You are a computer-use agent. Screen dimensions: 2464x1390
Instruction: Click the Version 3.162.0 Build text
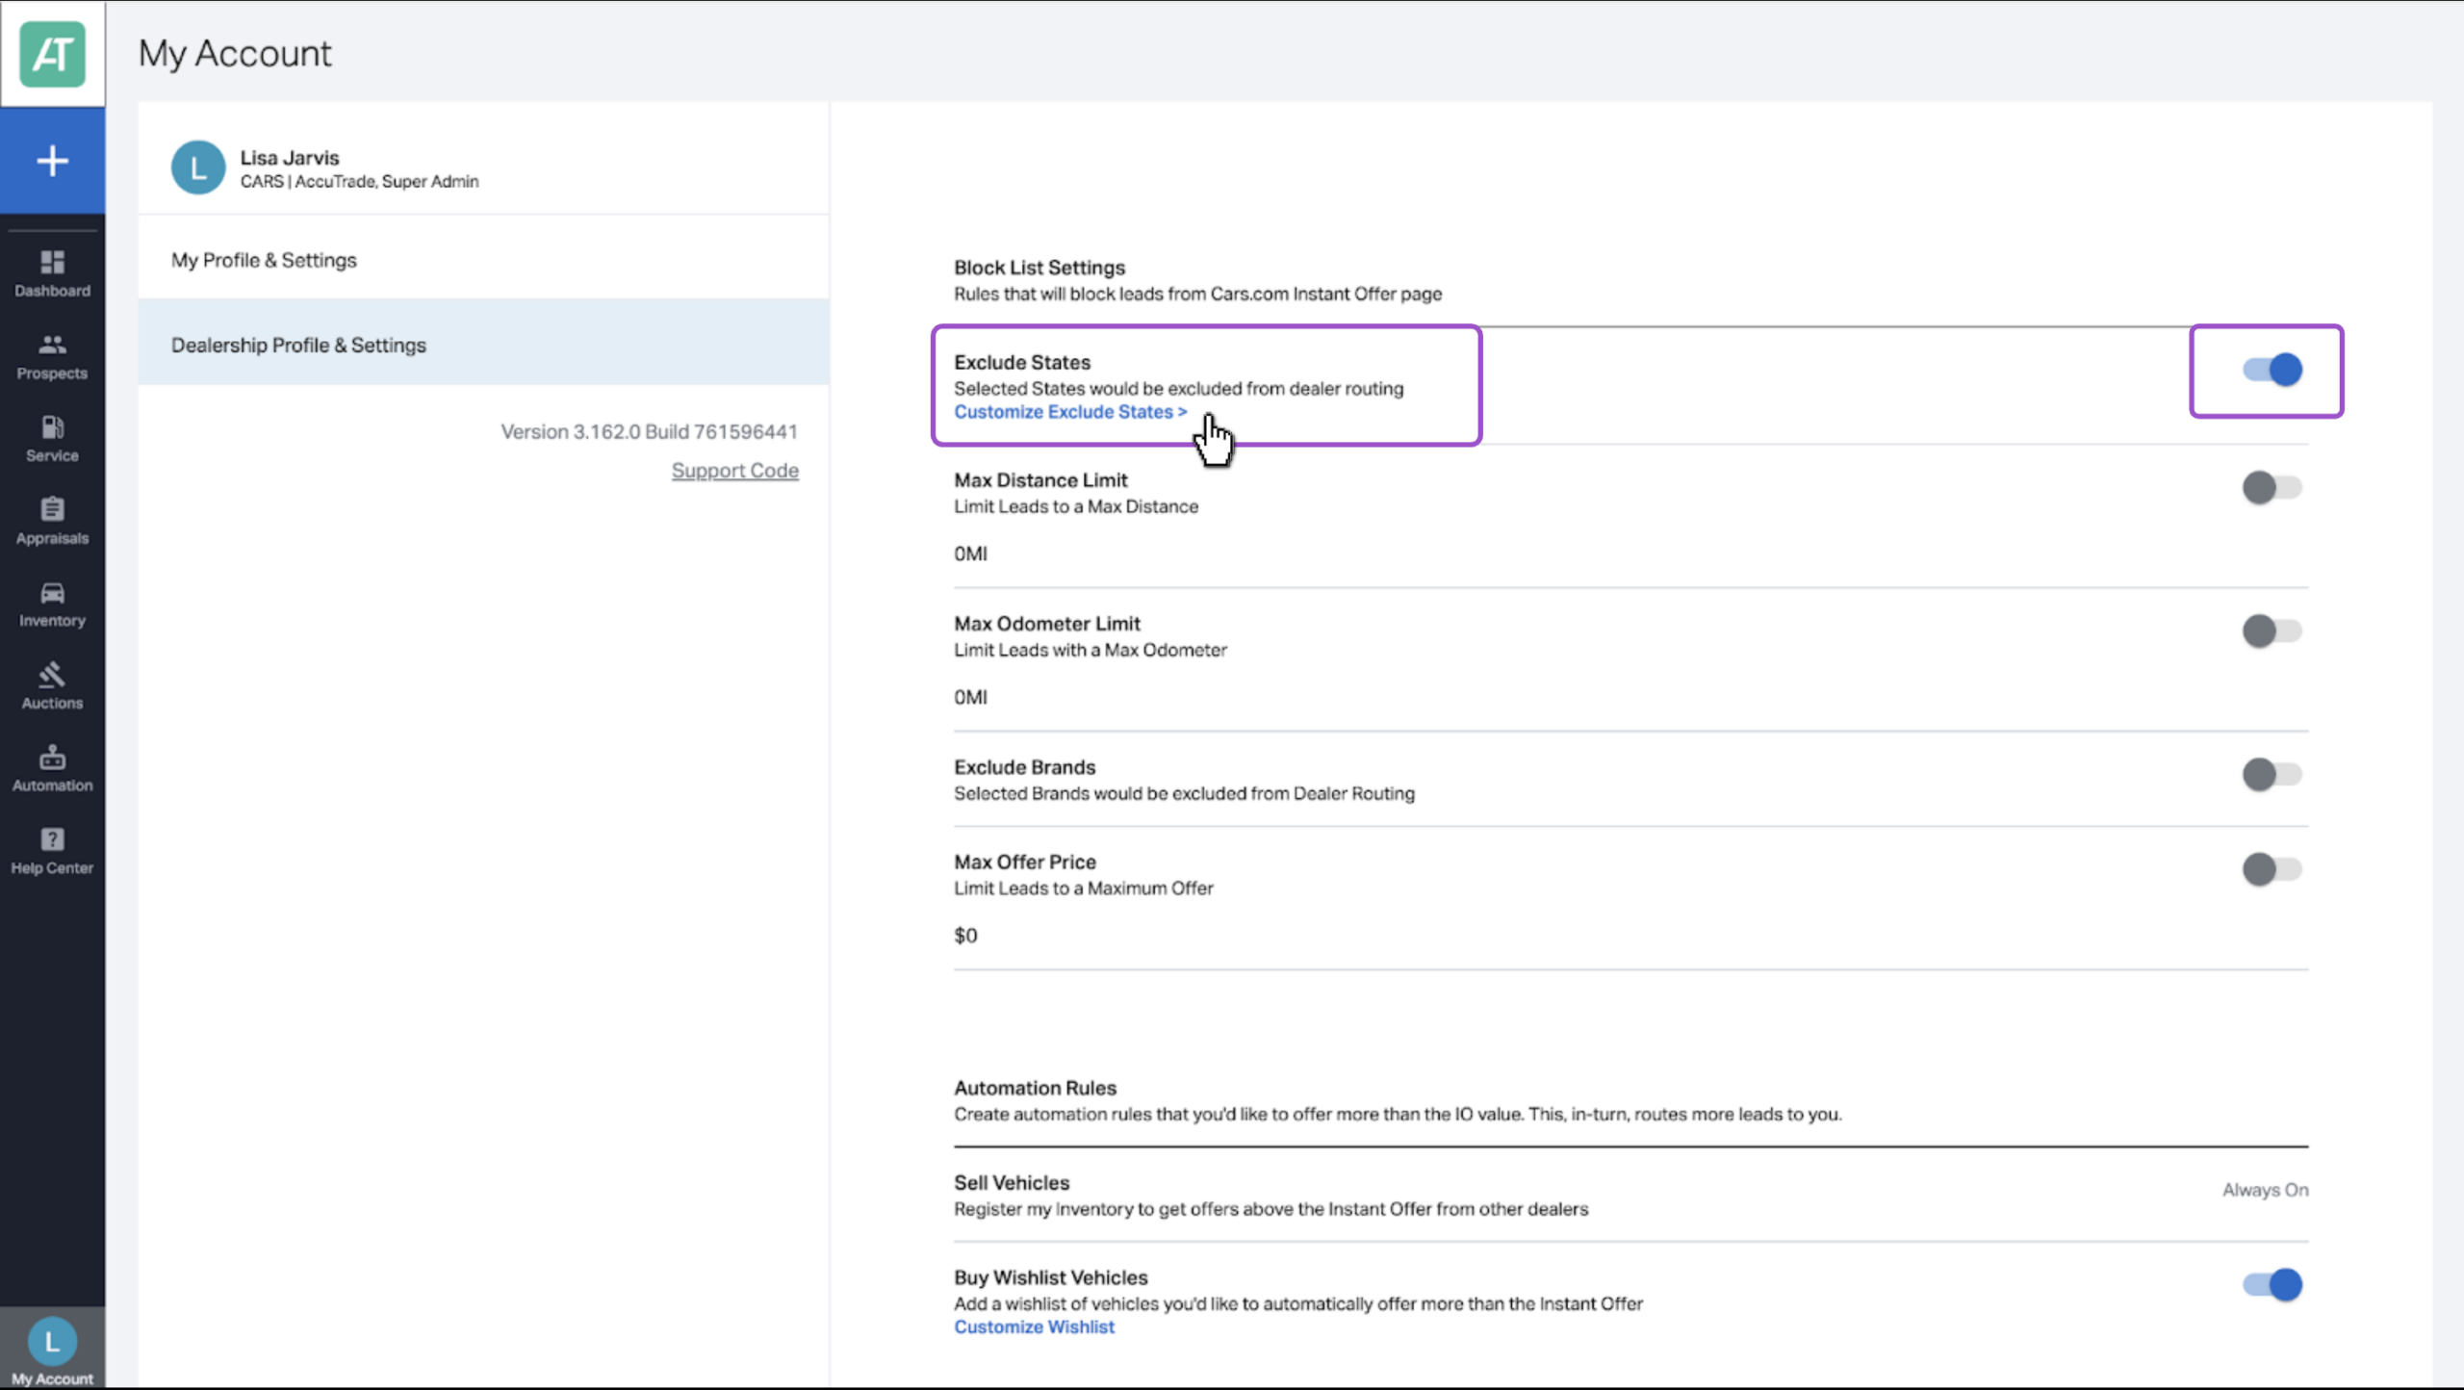(649, 431)
